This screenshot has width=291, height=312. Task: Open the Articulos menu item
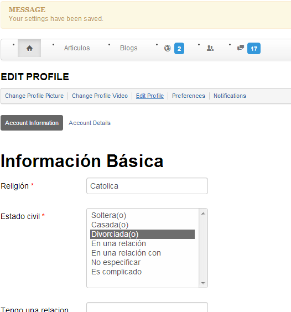tap(77, 48)
